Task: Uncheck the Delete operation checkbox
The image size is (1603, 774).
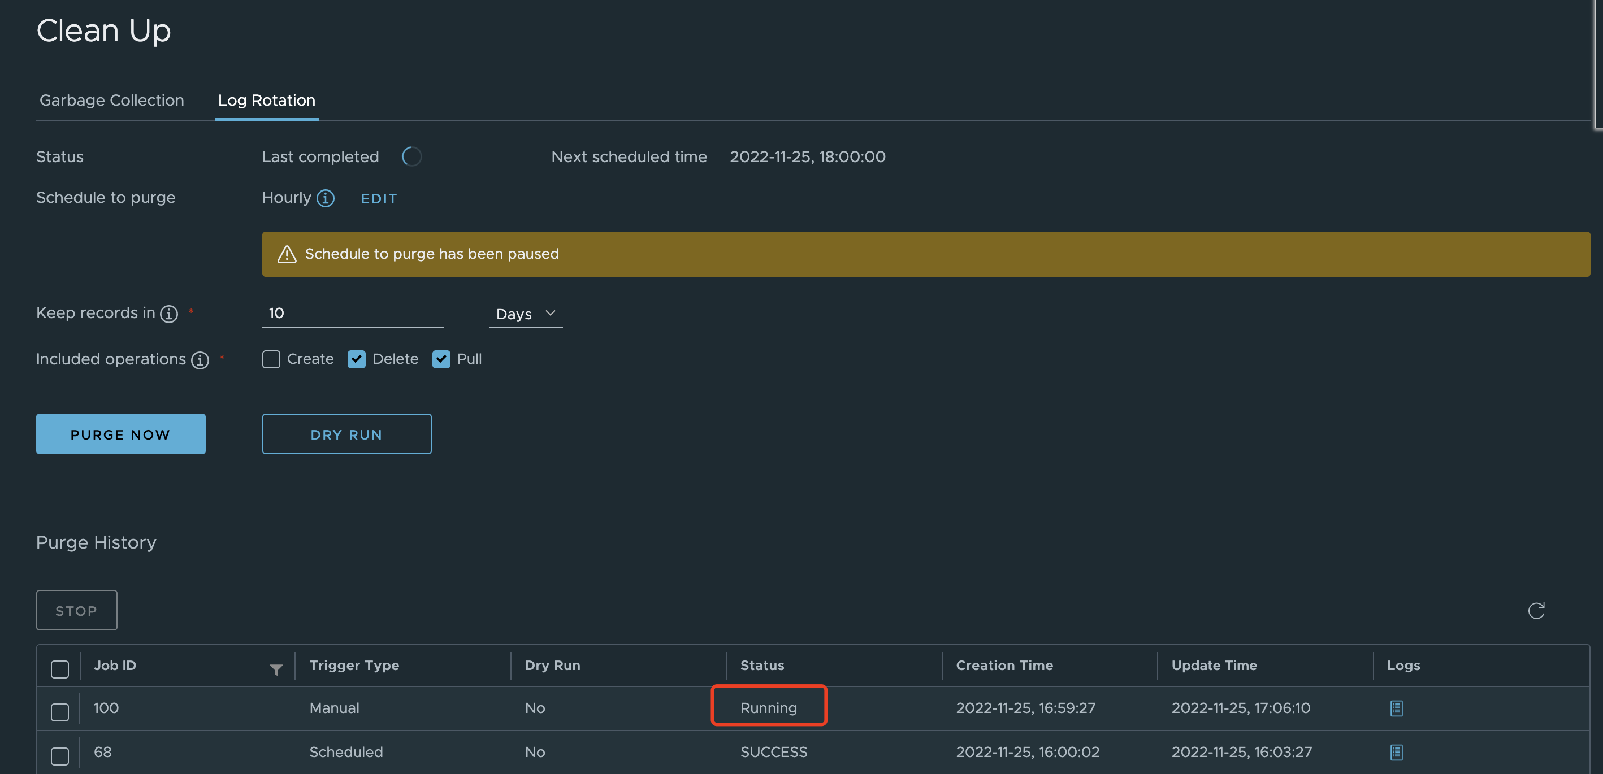Action: (x=357, y=359)
